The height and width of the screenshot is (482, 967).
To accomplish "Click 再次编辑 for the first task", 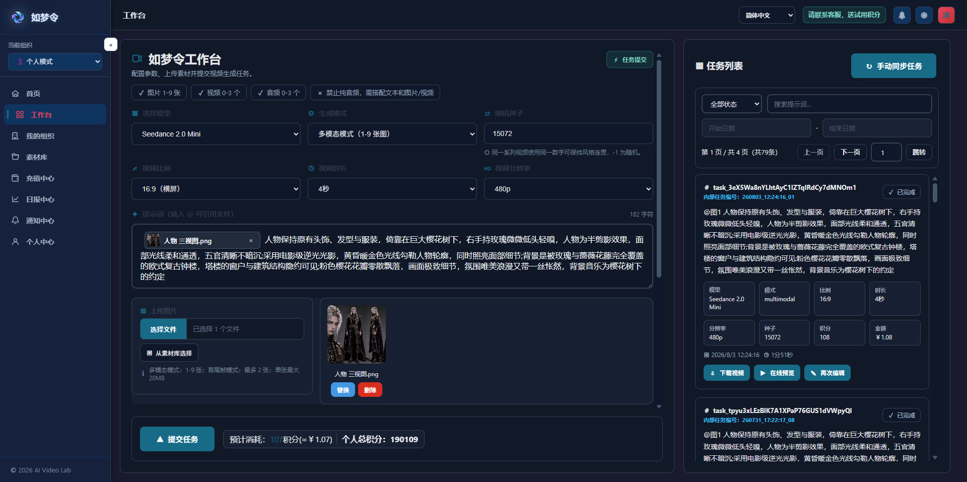I will pyautogui.click(x=827, y=373).
